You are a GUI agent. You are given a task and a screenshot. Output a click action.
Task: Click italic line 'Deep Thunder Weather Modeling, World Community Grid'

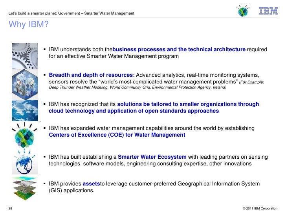[100, 87]
